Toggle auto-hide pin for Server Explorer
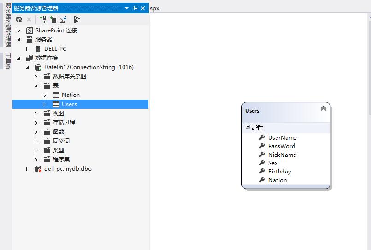The width and height of the screenshot is (371, 250). click(135, 8)
